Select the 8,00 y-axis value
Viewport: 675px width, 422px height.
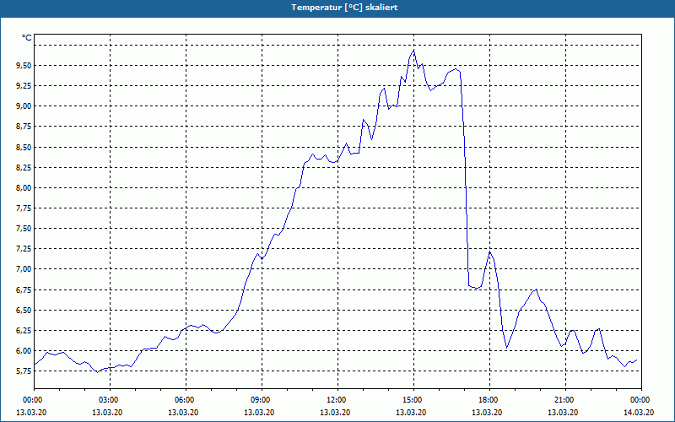coord(24,187)
